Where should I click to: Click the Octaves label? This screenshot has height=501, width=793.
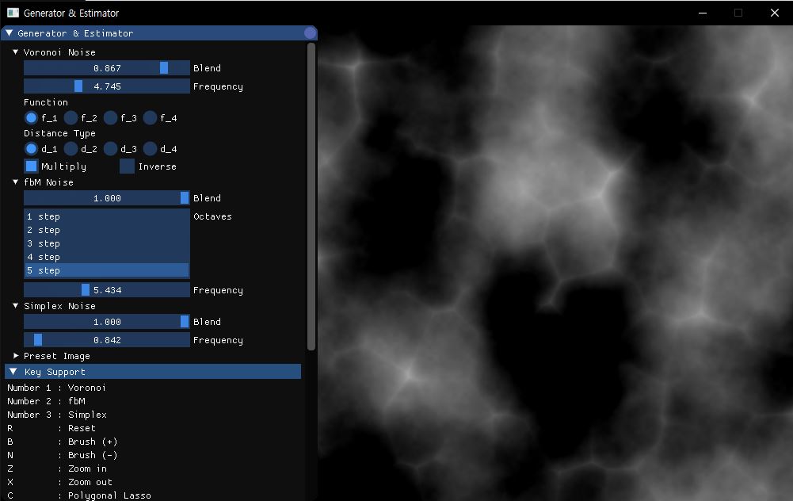point(212,216)
